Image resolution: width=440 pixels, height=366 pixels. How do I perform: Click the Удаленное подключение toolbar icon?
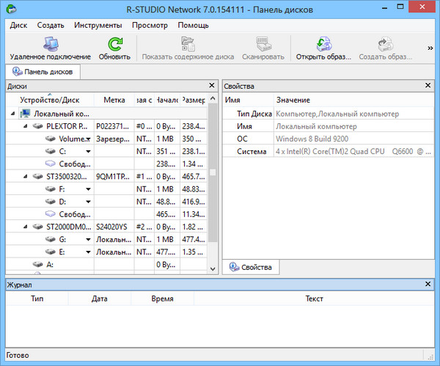coord(50,44)
